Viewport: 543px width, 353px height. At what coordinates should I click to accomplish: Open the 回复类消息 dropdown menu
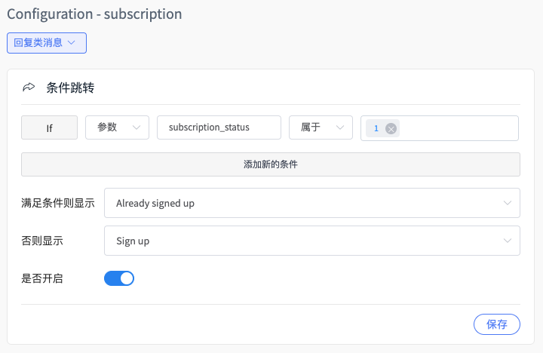[x=47, y=43]
